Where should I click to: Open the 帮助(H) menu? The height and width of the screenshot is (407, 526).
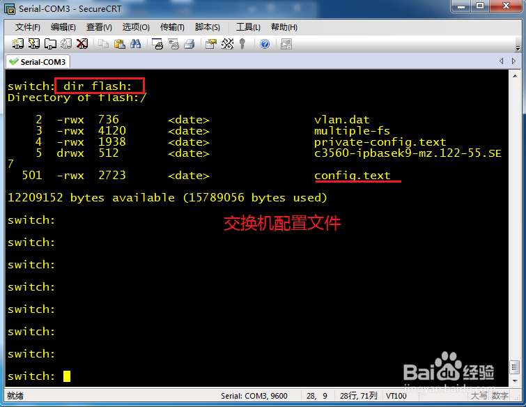284,27
